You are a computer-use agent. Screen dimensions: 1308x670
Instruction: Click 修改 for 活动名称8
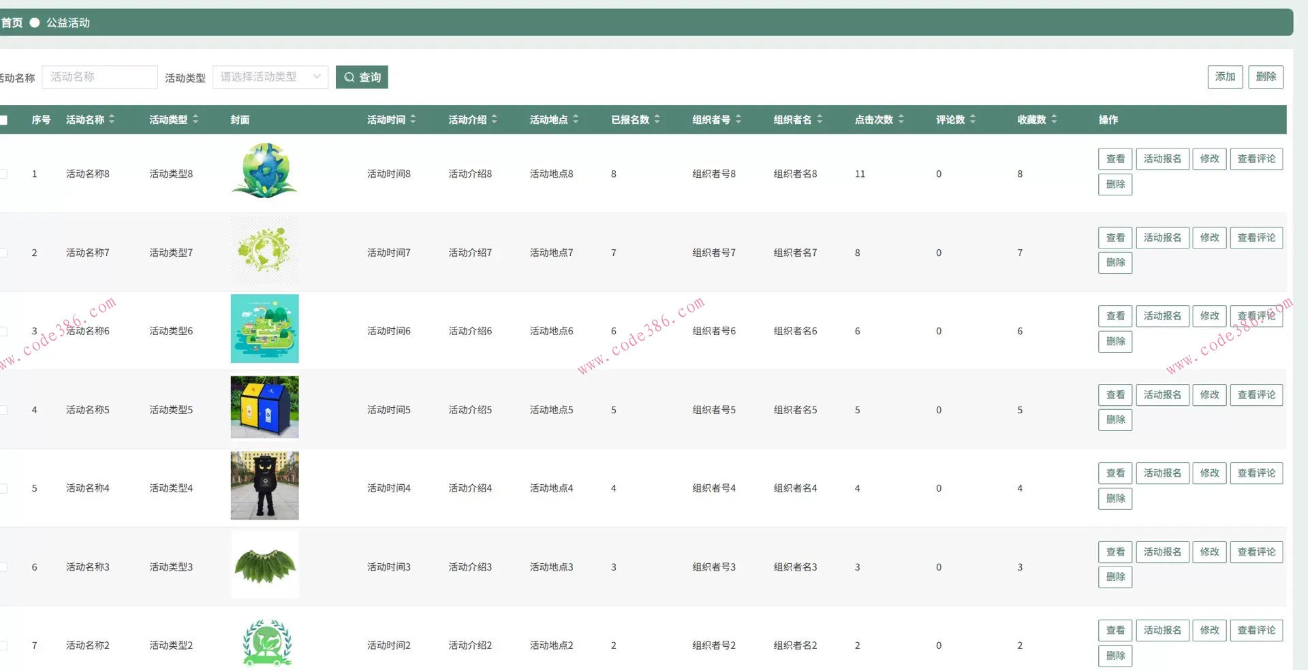tap(1209, 159)
